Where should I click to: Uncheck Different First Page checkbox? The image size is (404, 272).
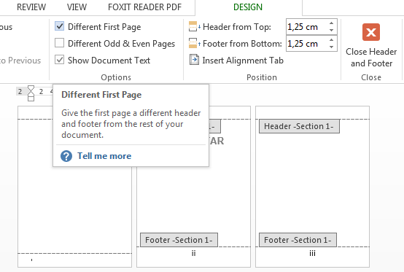click(60, 26)
